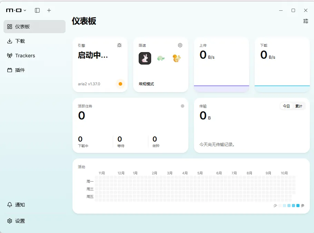Click 6月 label in activity chart

click(219, 173)
